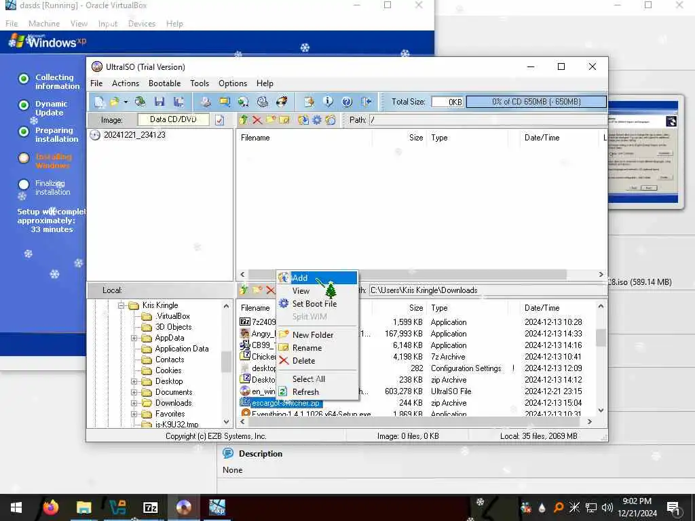Click the Burn CD/DVD image icon
Image resolution: width=695 pixels, height=521 pixels.
click(x=282, y=102)
